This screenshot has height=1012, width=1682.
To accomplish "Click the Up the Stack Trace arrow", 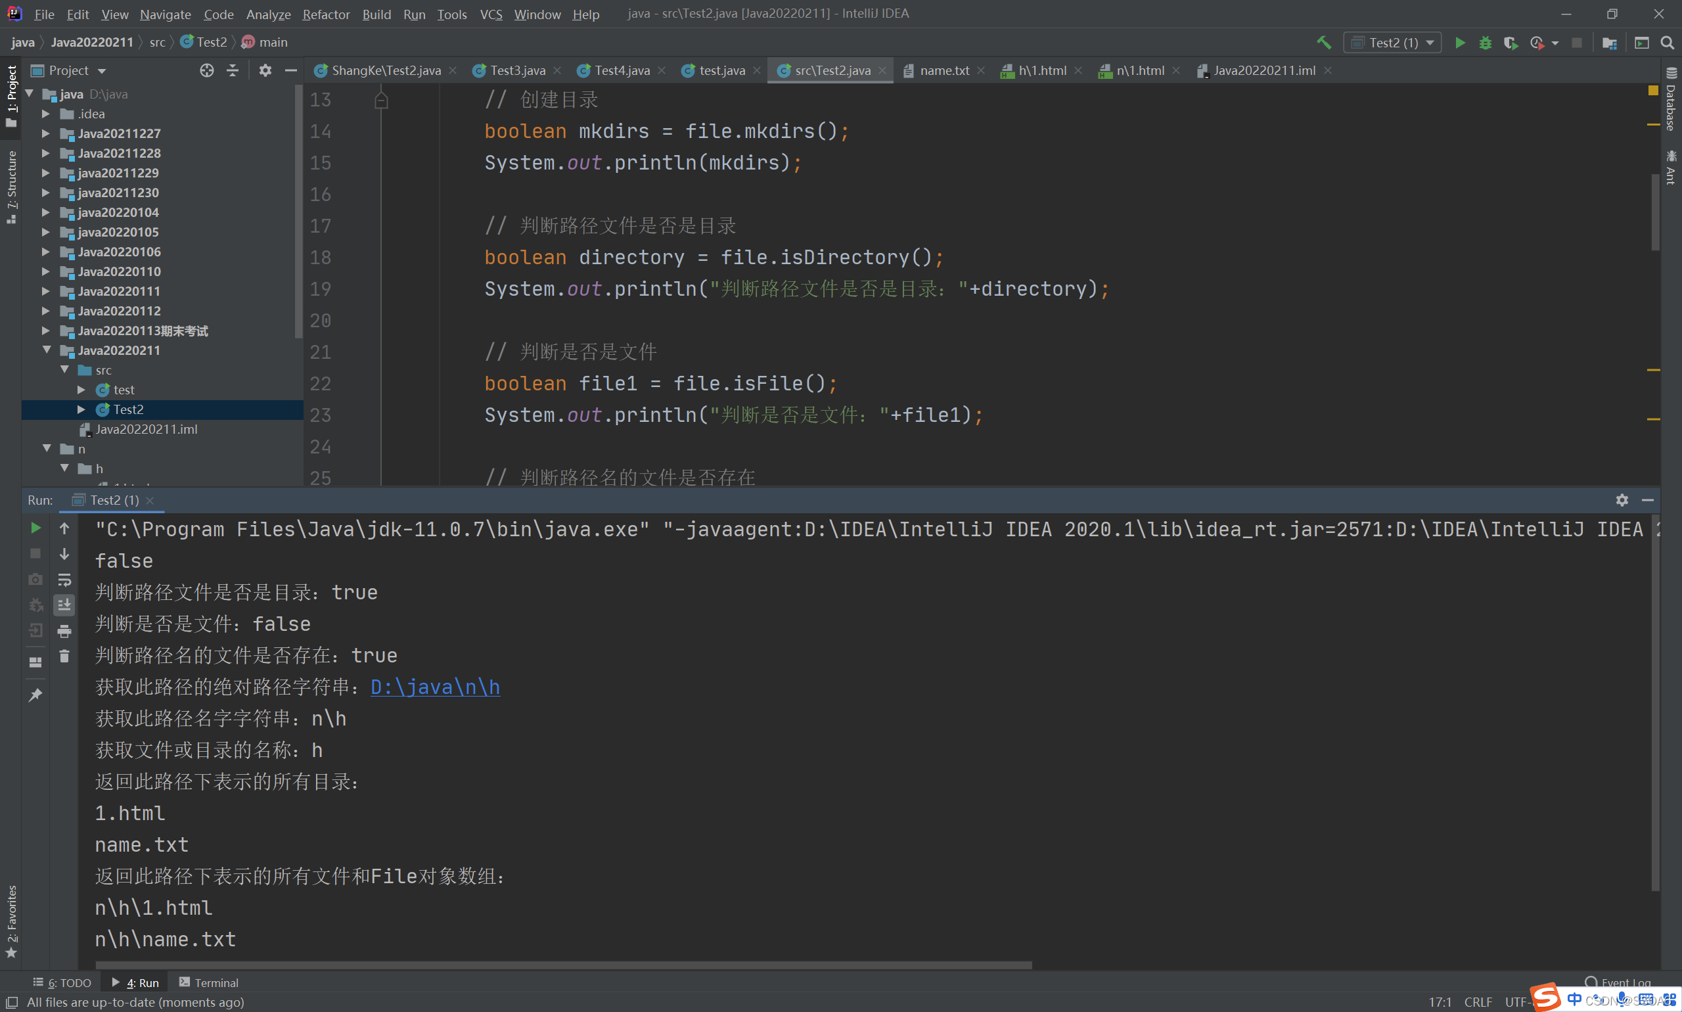I will (x=64, y=528).
